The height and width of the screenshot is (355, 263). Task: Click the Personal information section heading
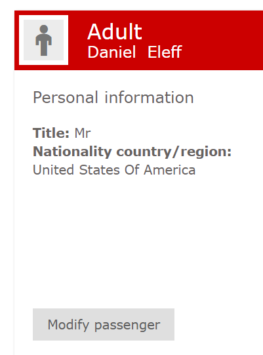pos(113,98)
